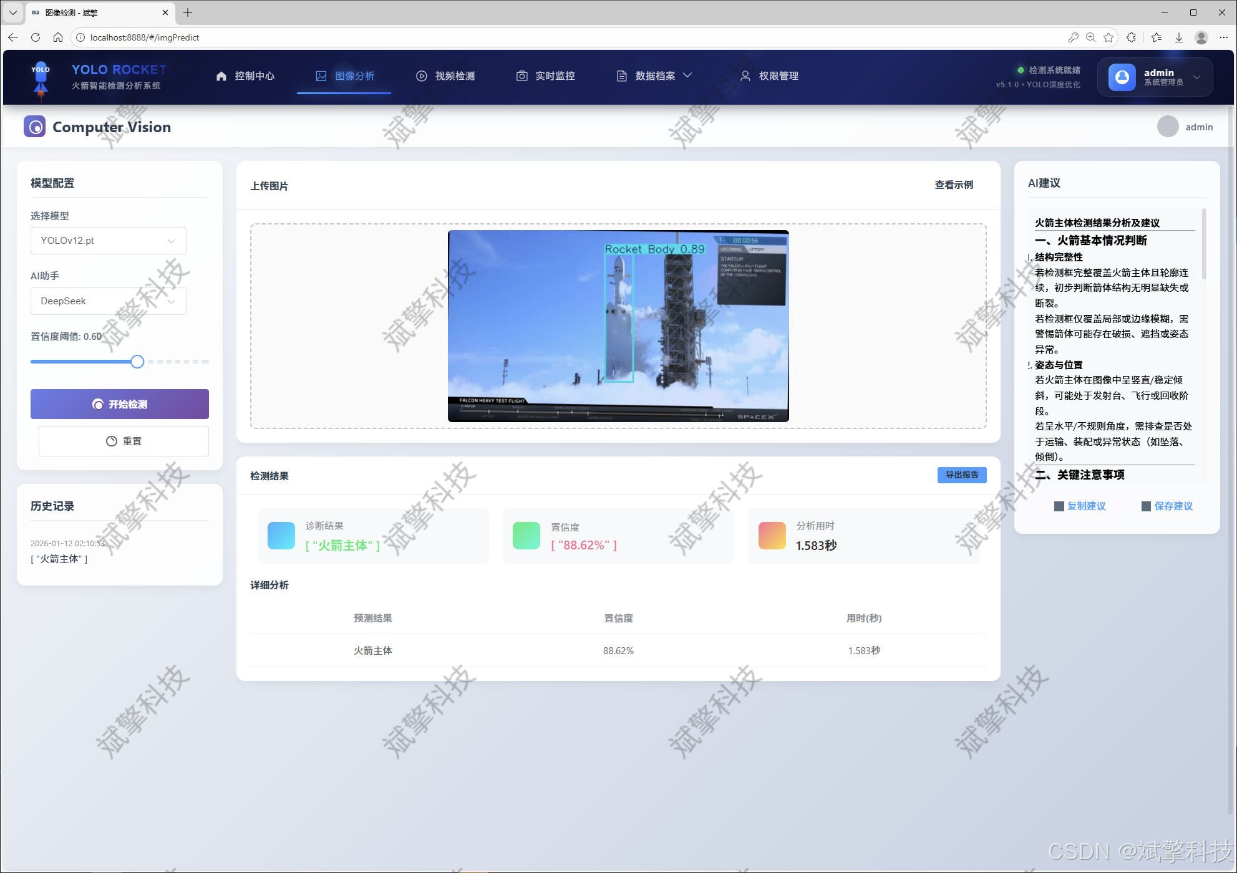Click 保存建议 to save AI suggestion
1237x873 pixels.
[x=1173, y=506]
